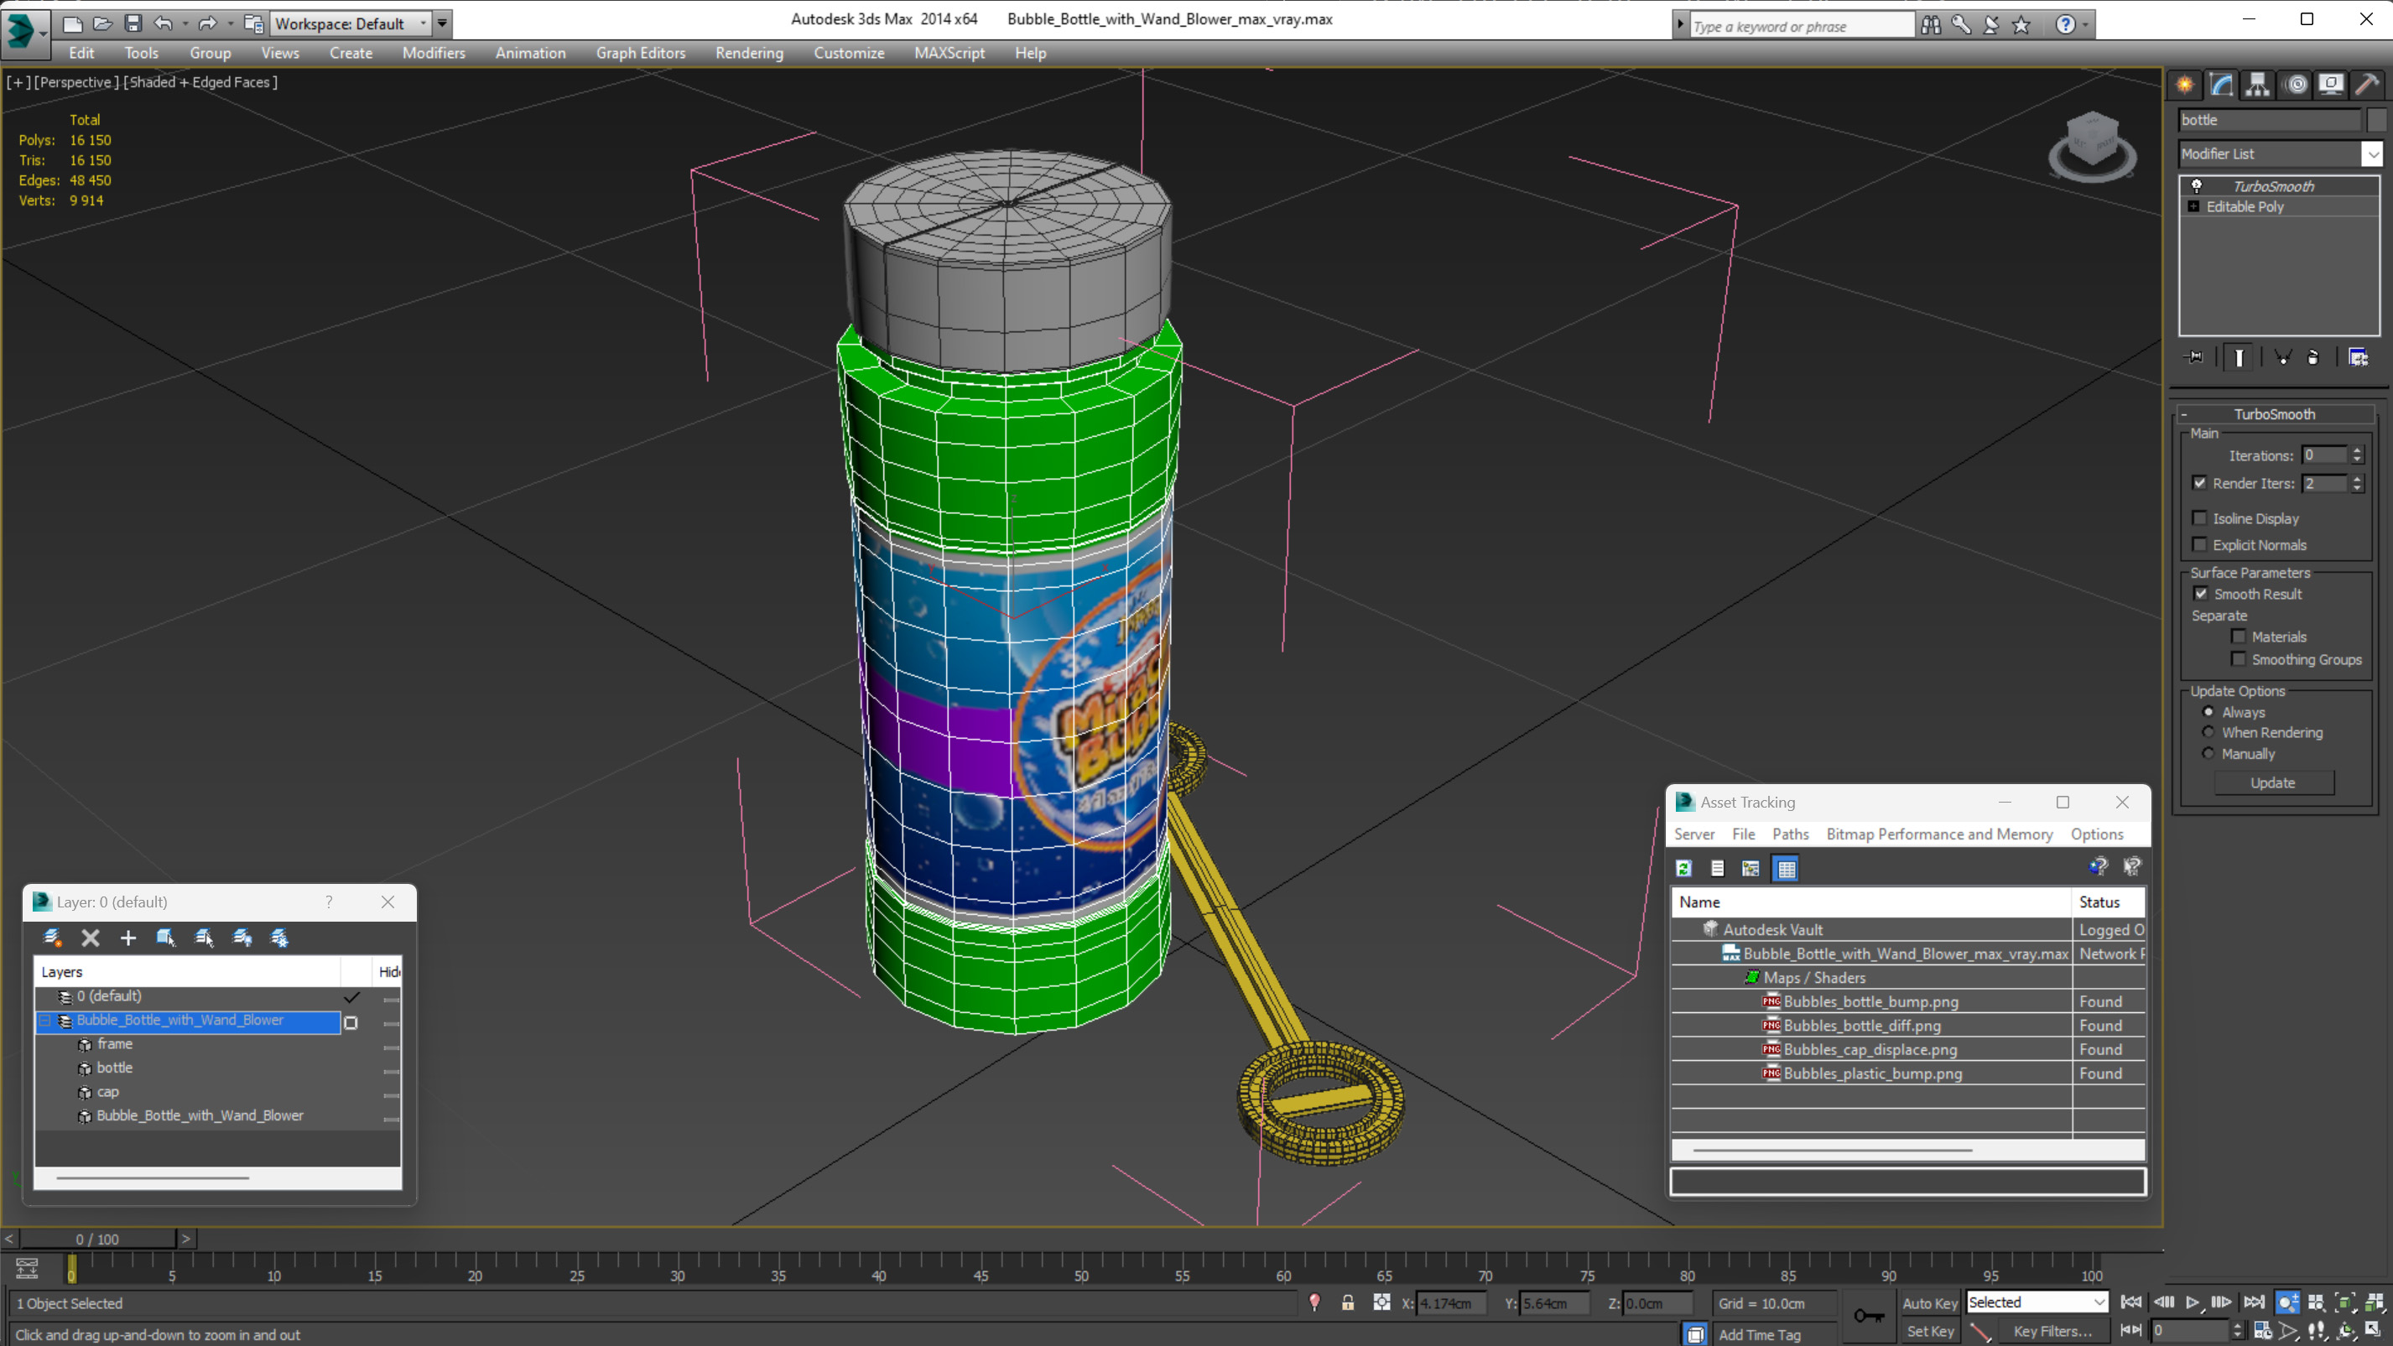Open the Rendering menu
2393x1346 pixels.
[x=749, y=53]
